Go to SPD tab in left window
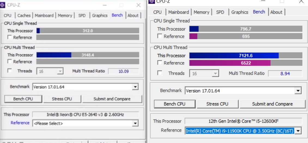 82,15
